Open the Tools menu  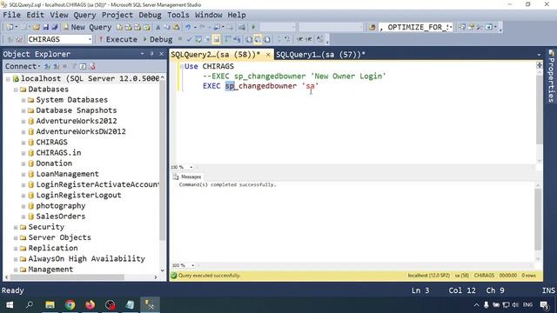click(178, 15)
